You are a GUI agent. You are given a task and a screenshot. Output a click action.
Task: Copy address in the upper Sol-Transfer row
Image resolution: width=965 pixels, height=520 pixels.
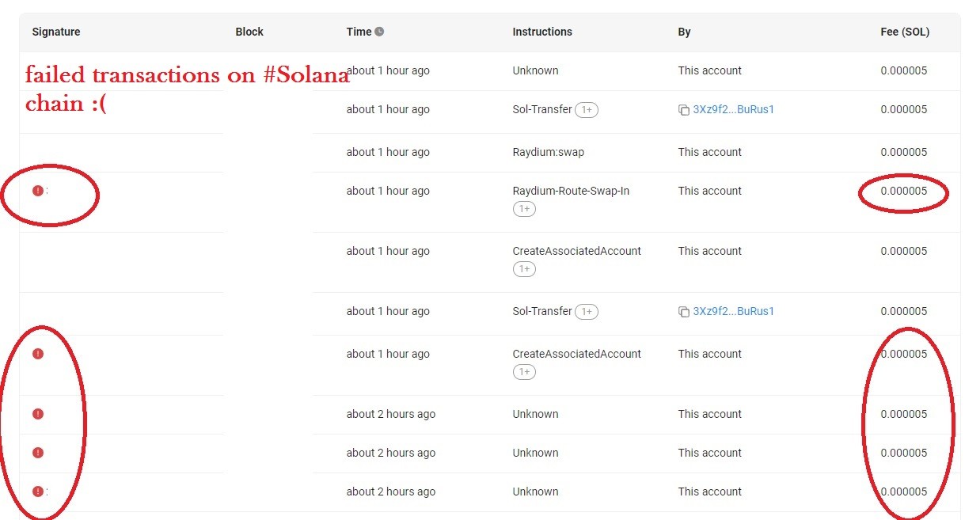[x=684, y=110]
